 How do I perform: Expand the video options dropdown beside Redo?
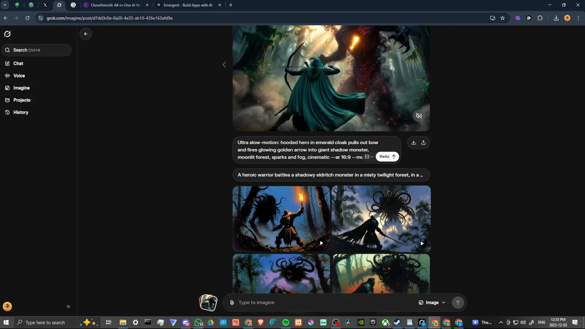(369, 157)
